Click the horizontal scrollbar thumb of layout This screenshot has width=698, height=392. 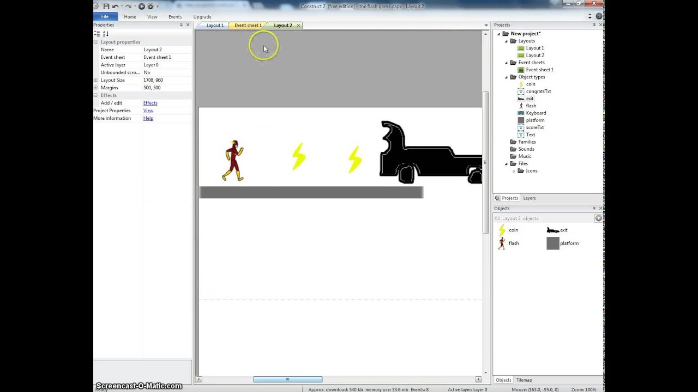pyautogui.click(x=287, y=379)
